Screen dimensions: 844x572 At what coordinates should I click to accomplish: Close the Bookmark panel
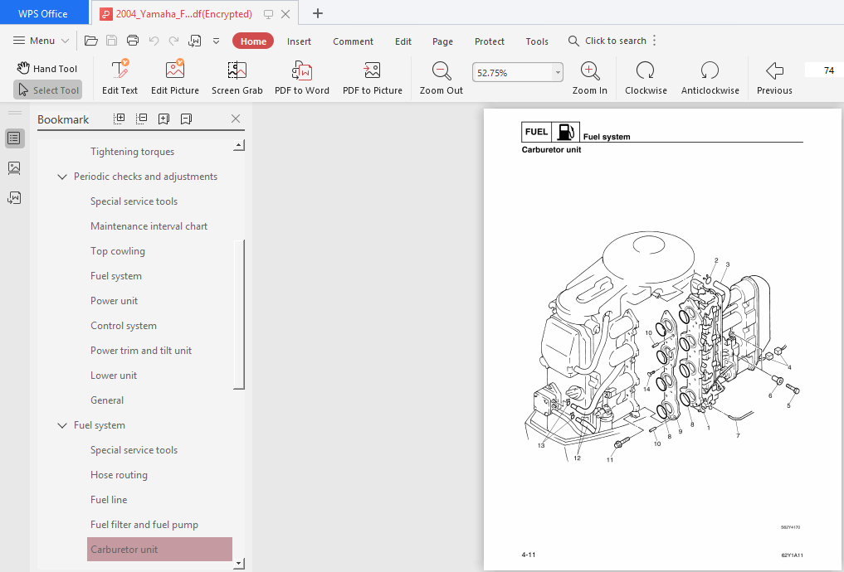(x=235, y=119)
